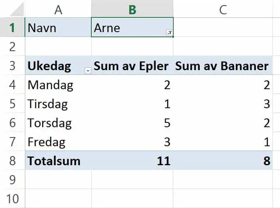The height and width of the screenshot is (208, 280).
Task: Click the Sum av Bananer header cell
Action: coord(223,65)
